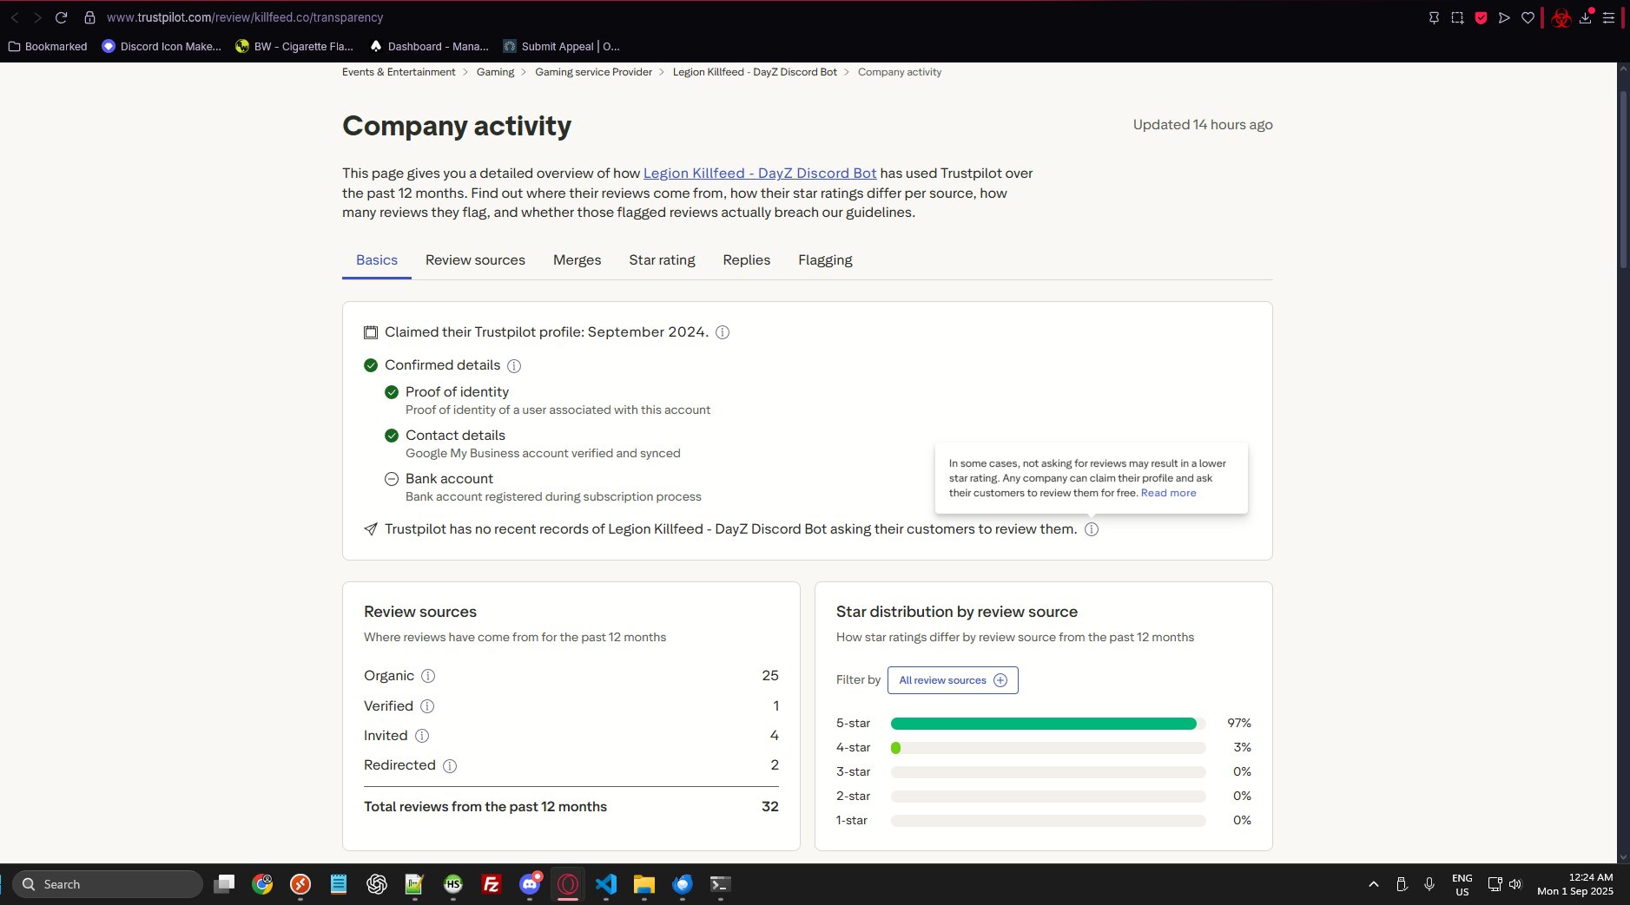Open Task View on the taskbar

(224, 884)
